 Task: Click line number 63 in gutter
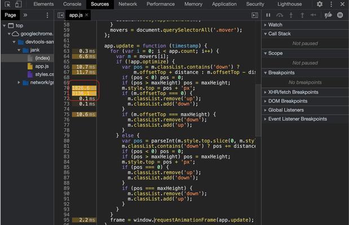(x=67, y=51)
